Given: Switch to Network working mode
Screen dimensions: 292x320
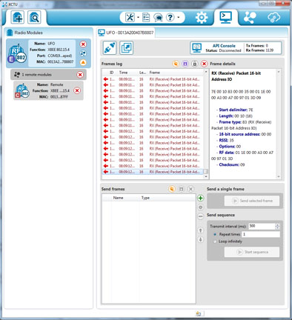Looking at the screenshot, I should click(250, 18).
